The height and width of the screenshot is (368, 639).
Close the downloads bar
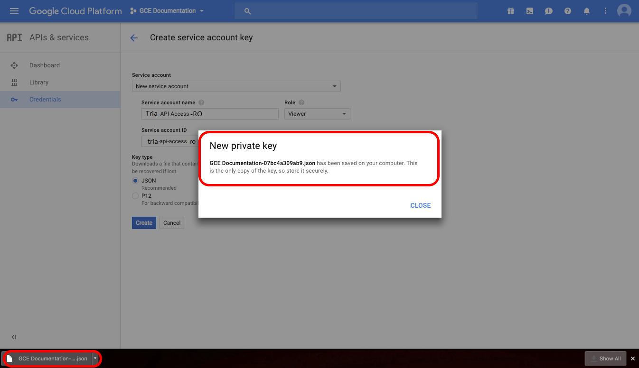tap(632, 359)
